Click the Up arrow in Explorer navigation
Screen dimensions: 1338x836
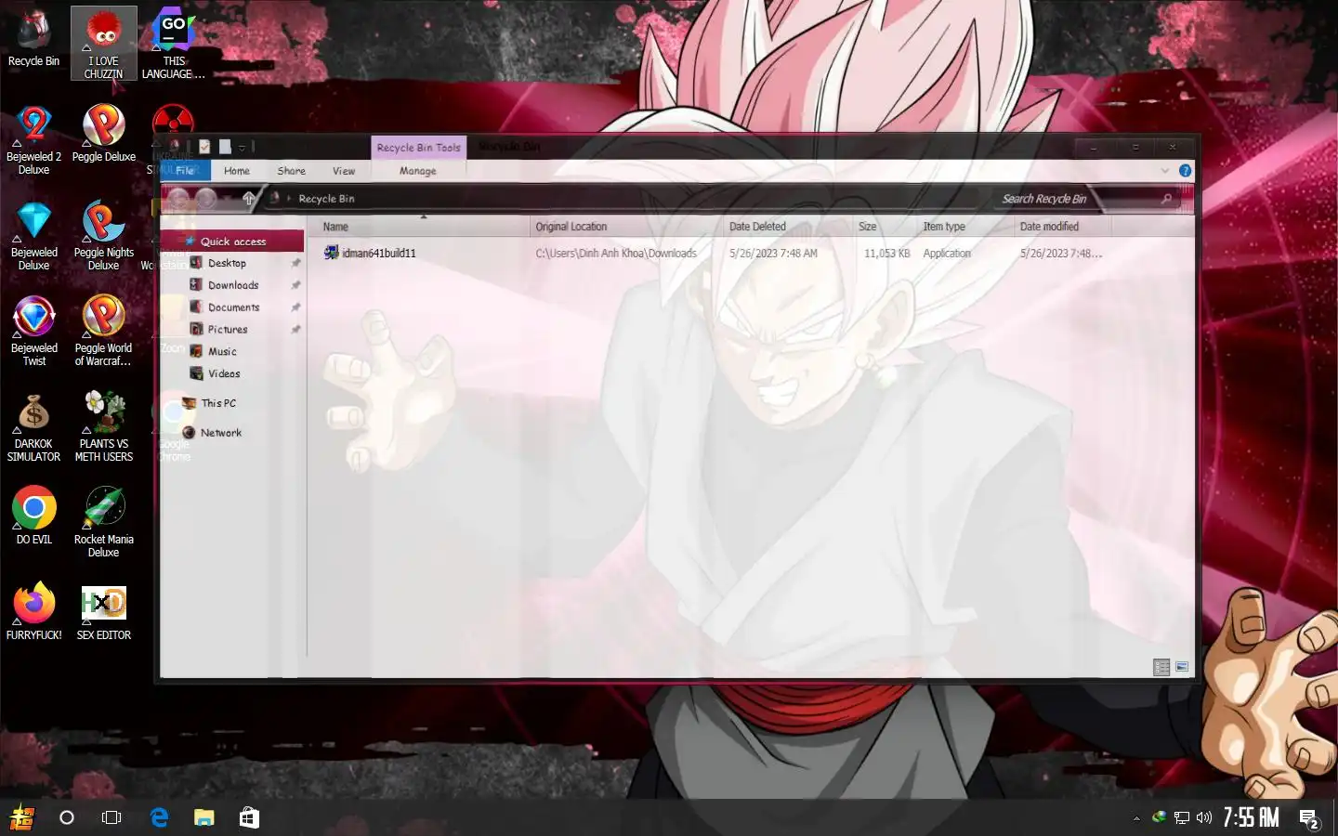coord(248,198)
